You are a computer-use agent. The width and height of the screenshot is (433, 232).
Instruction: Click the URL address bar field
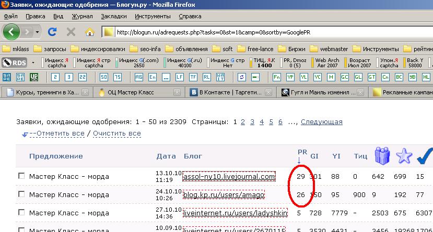pos(261,32)
